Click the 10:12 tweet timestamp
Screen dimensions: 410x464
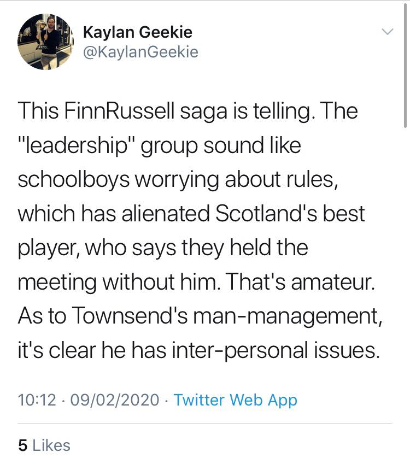(37, 400)
